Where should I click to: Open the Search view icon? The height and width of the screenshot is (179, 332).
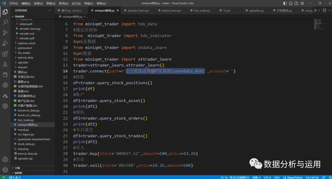point(5,22)
